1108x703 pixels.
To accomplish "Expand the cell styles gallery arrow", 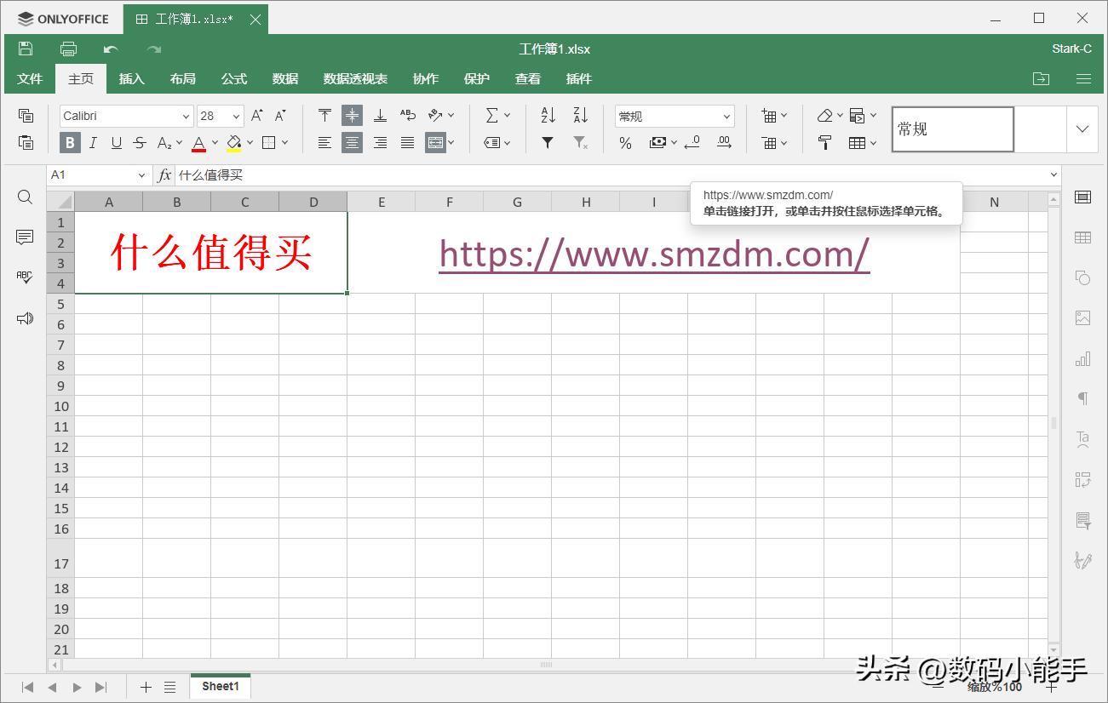I will click(x=1082, y=129).
